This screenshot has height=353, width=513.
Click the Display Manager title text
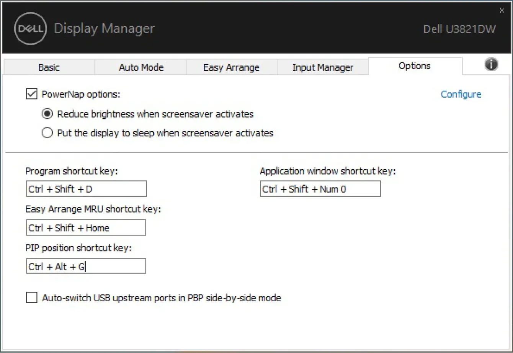(104, 28)
